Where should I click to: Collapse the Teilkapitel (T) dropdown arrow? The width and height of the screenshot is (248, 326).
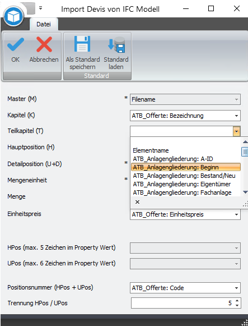236,131
